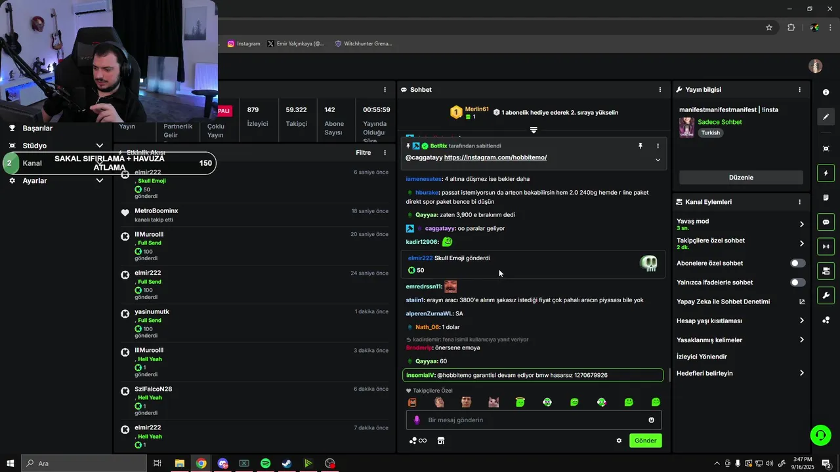Screen dimensions: 840x472
Task: Open pinned message three-dot menu
Action: click(658, 146)
